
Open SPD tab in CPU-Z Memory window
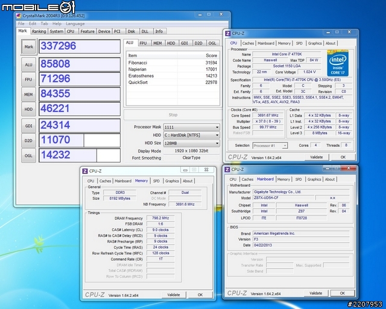[x=156, y=181]
